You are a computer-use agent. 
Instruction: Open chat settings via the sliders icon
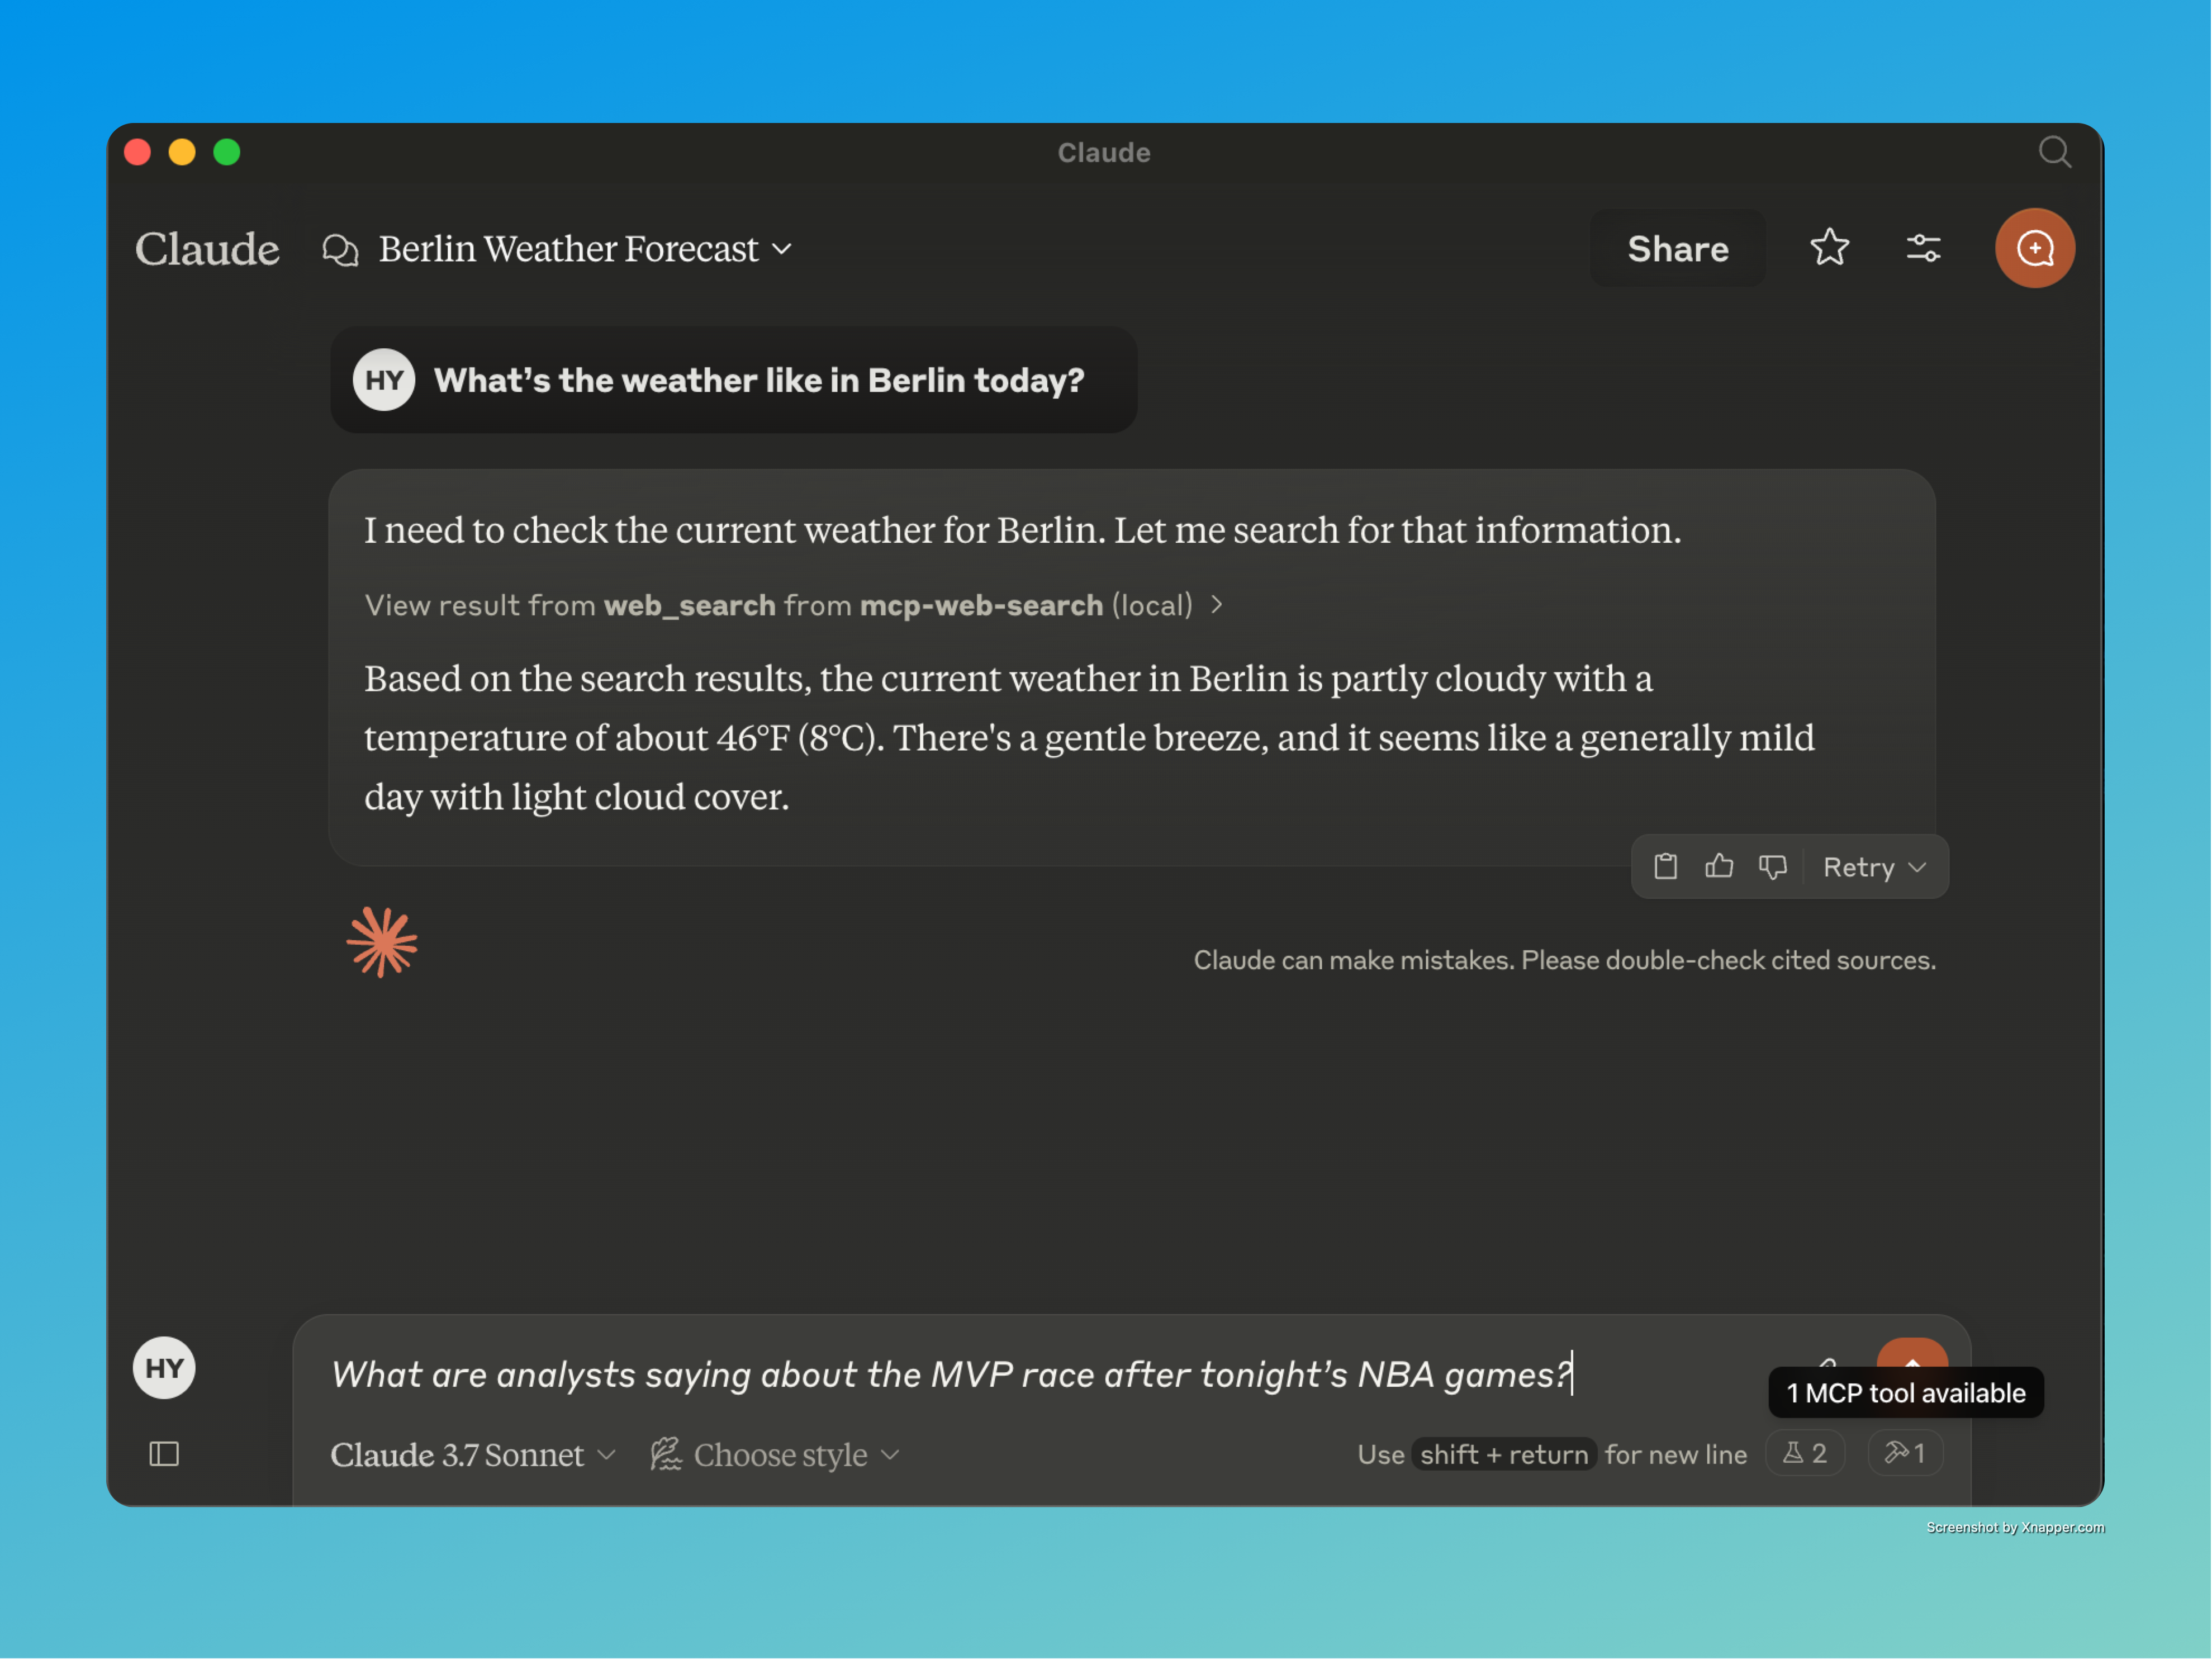coord(1924,248)
